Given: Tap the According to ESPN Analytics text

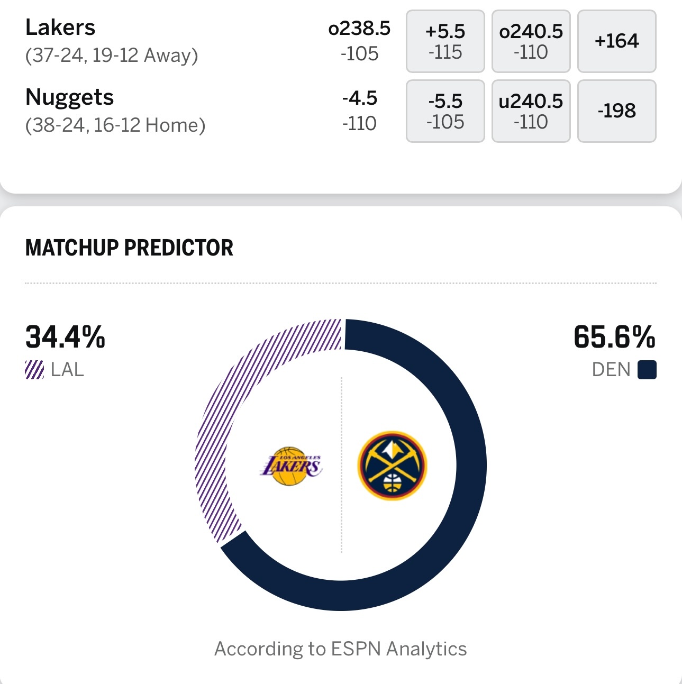Looking at the screenshot, I should [x=340, y=649].
